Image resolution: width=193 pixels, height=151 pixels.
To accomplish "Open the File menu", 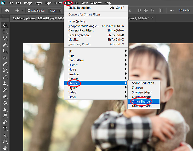I will tap(11, 3).
